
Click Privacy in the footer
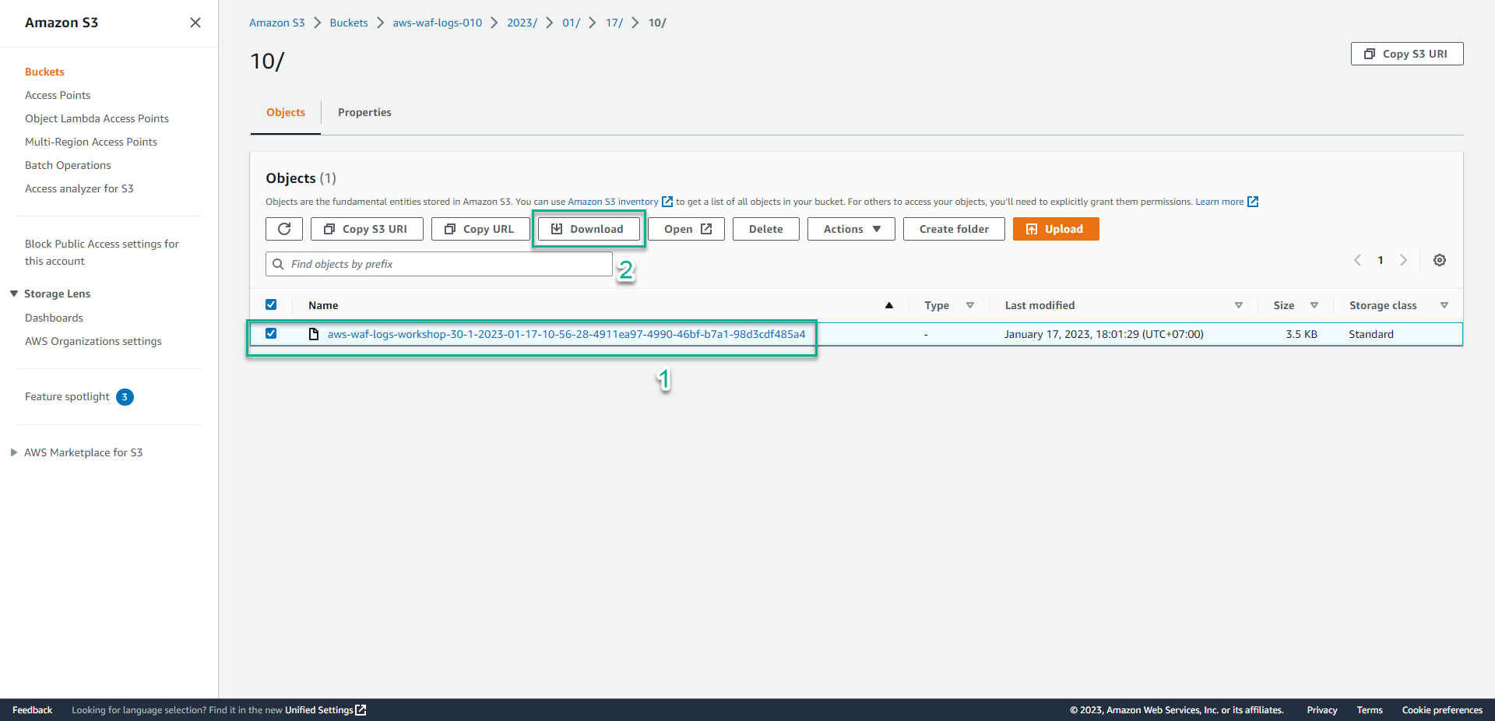click(x=1322, y=710)
